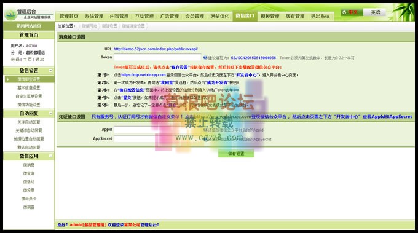Screen dimensions: 418x233
Task: Open the 广告管理 top menu
Action: 170,16
